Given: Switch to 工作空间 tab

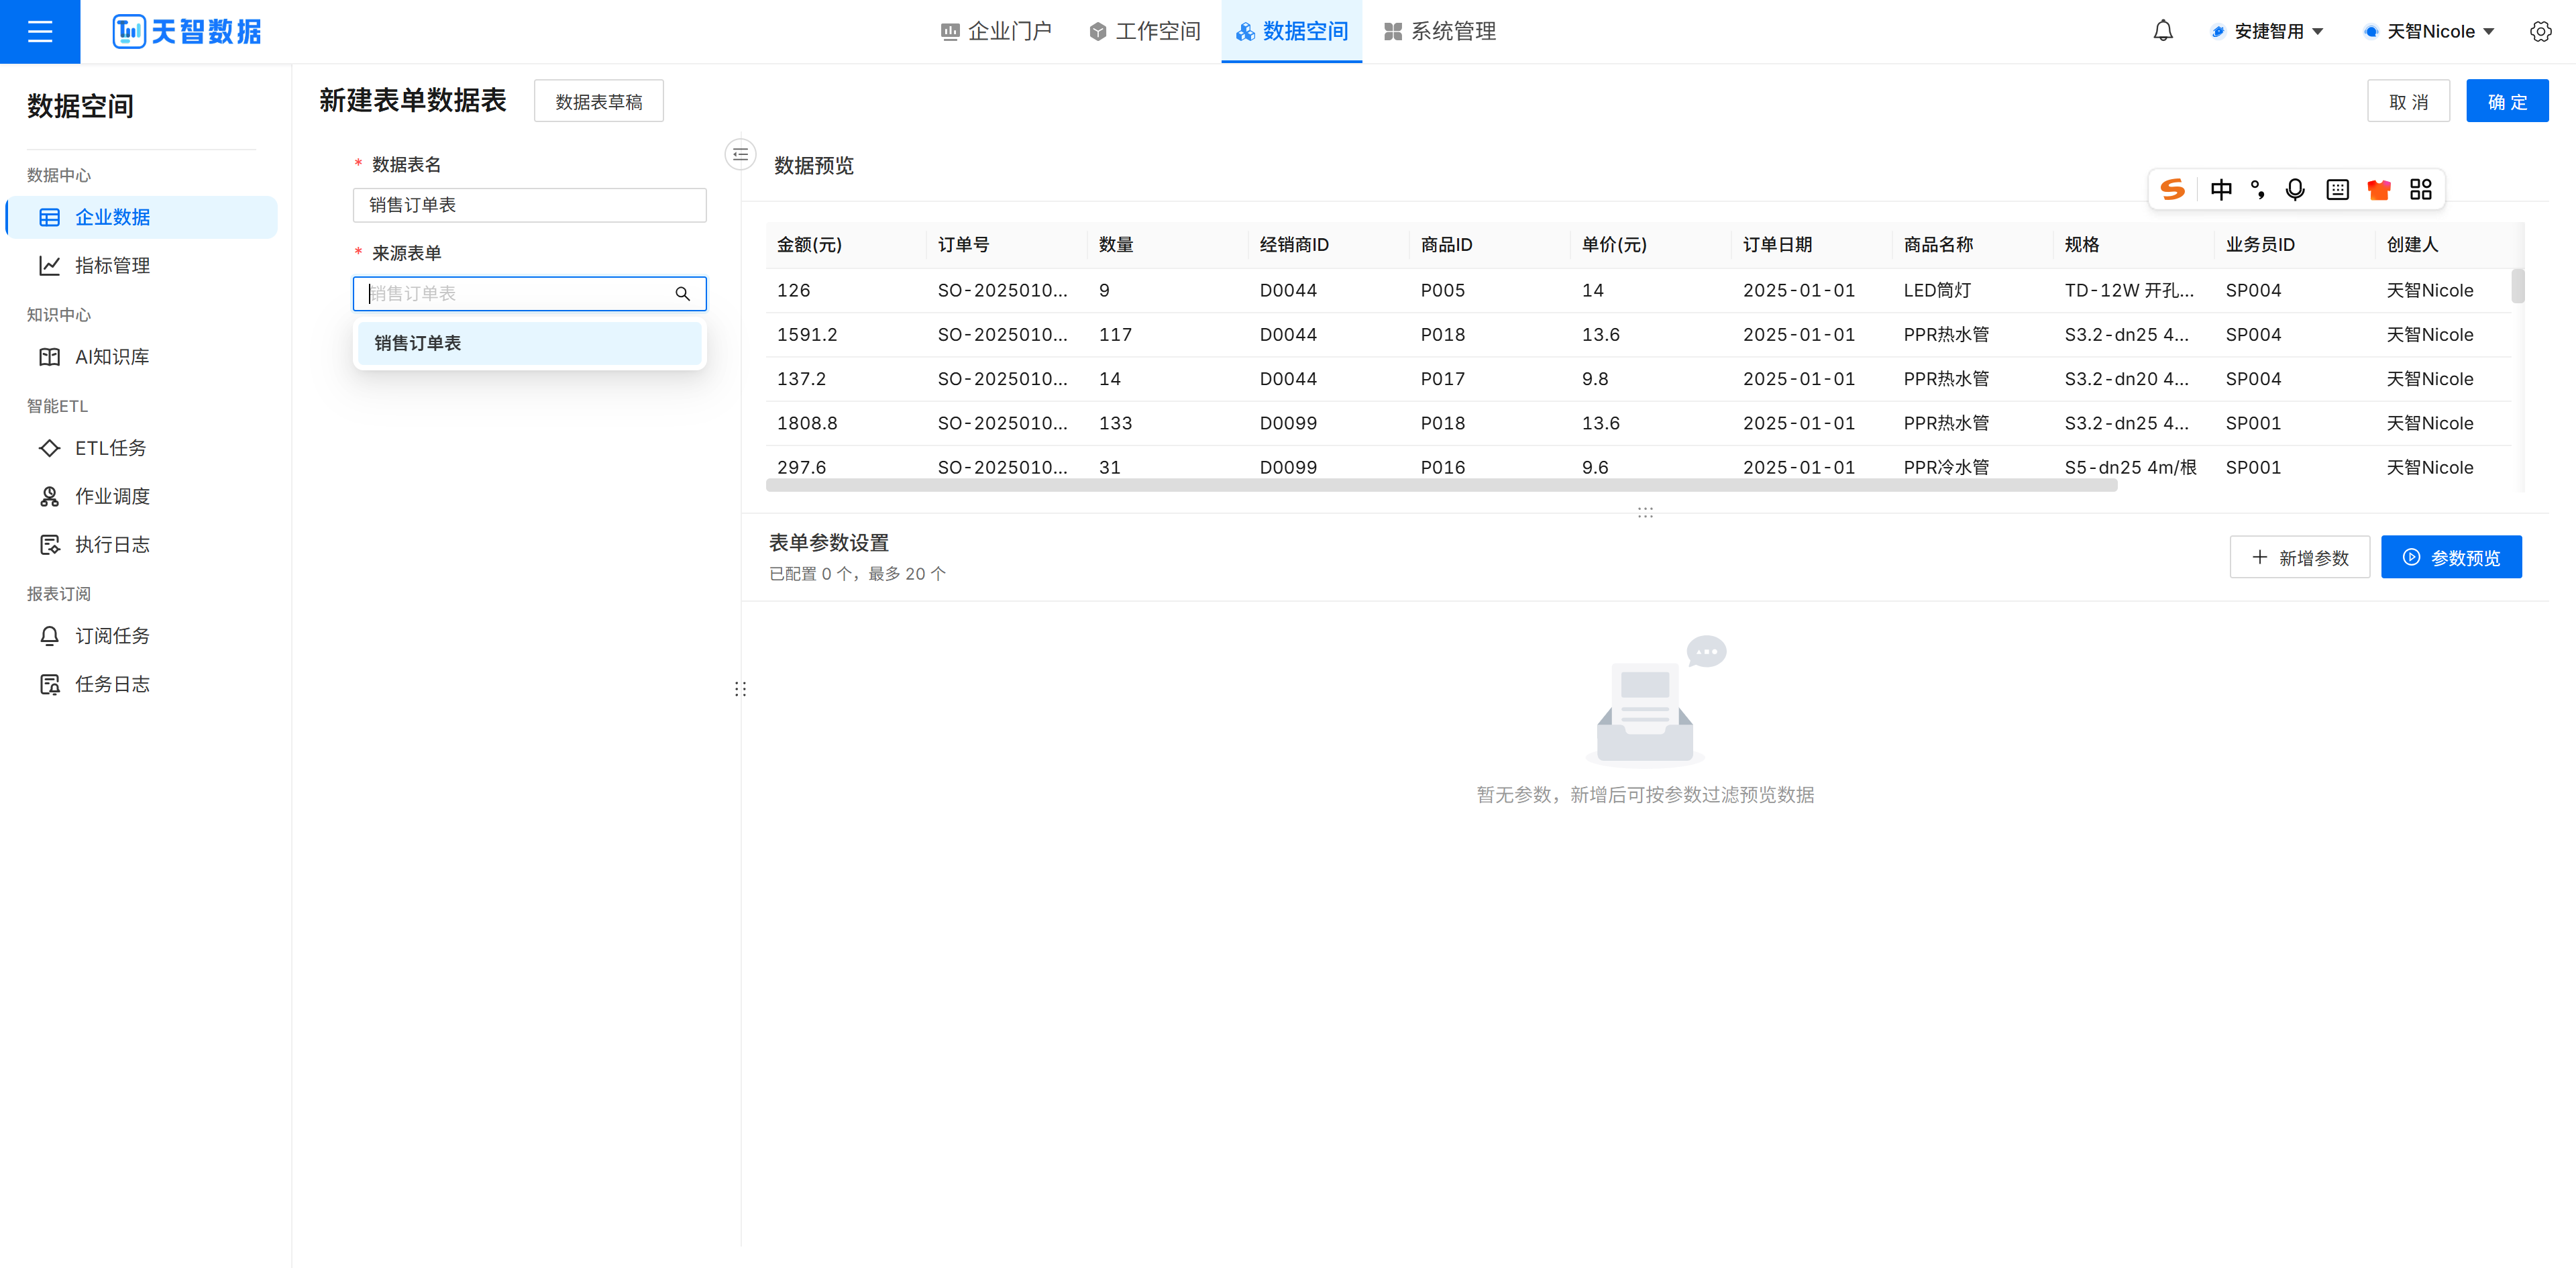Looking at the screenshot, I should pyautogui.click(x=1144, y=31).
